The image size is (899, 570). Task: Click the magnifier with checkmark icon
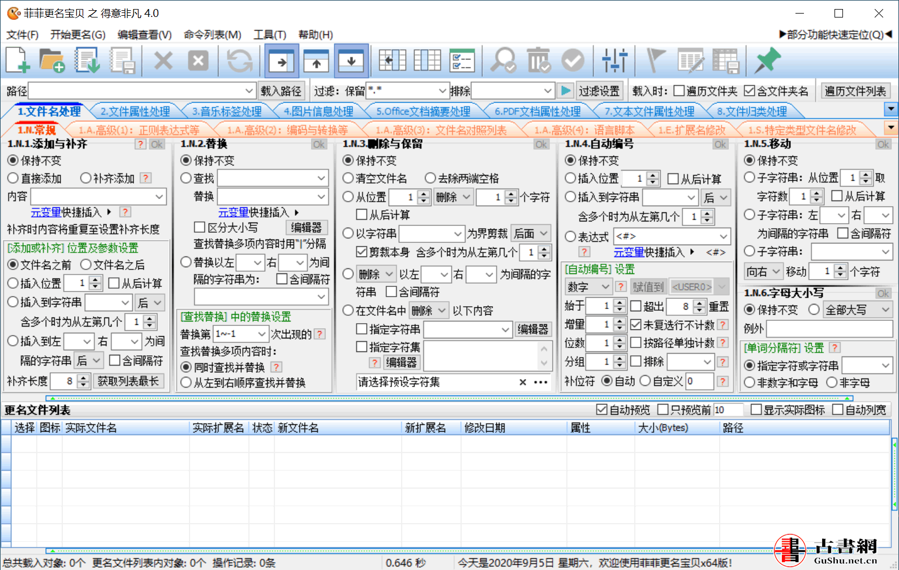pyautogui.click(x=503, y=60)
